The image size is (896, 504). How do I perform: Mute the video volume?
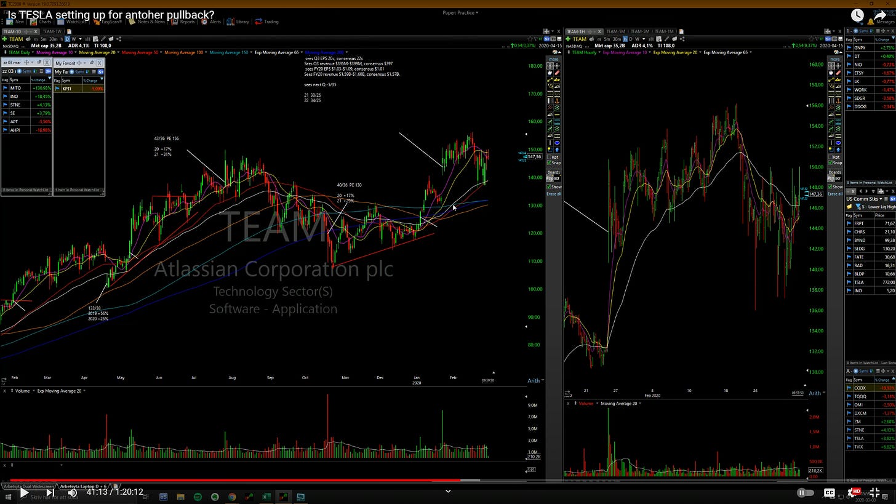point(72,492)
